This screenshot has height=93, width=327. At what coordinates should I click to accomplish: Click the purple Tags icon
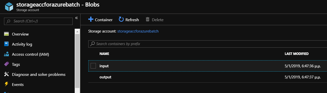(7, 64)
